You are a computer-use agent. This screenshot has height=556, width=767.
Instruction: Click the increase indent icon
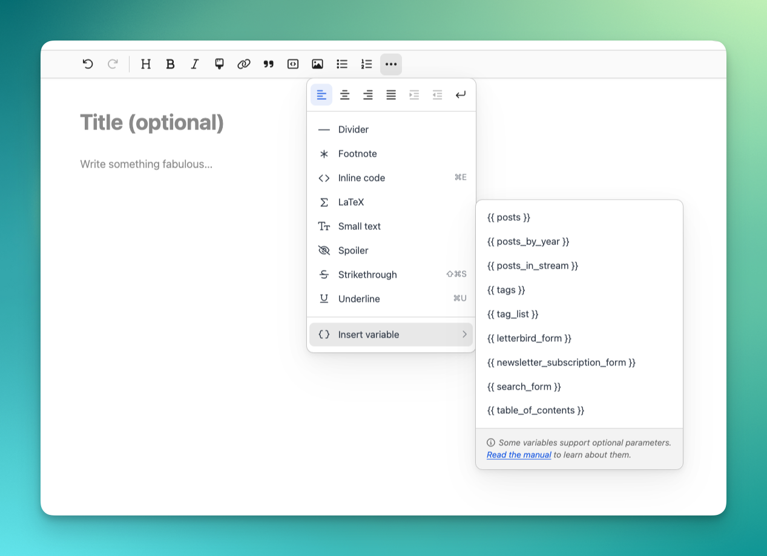point(414,95)
